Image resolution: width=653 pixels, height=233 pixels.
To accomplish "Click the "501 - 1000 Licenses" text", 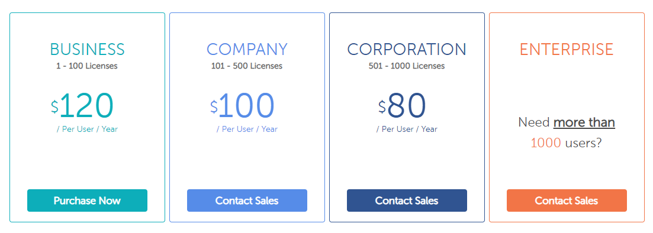I will pyautogui.click(x=407, y=66).
